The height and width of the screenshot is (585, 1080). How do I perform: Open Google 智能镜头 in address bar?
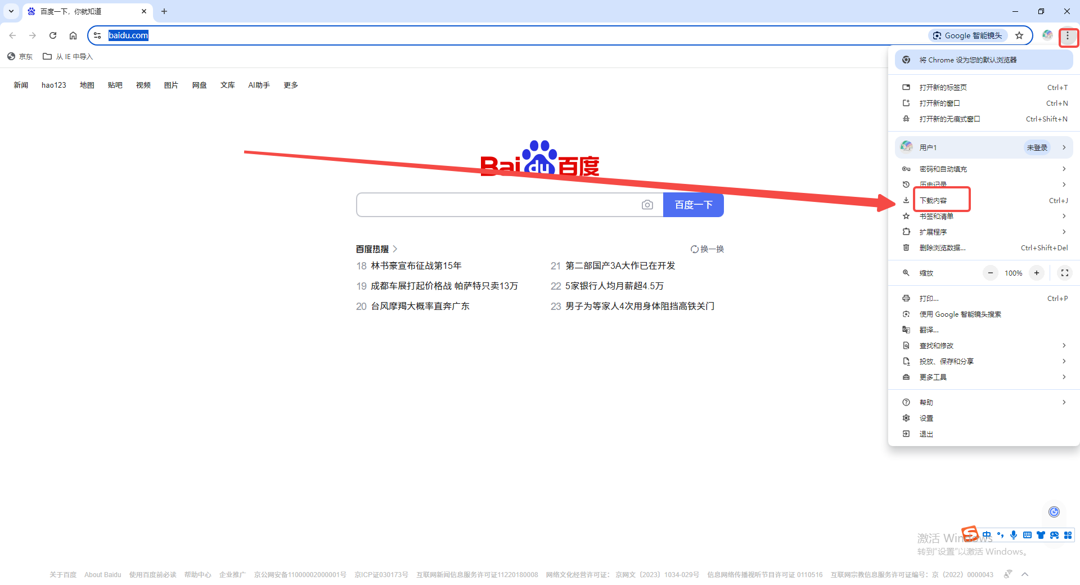pyautogui.click(x=967, y=35)
